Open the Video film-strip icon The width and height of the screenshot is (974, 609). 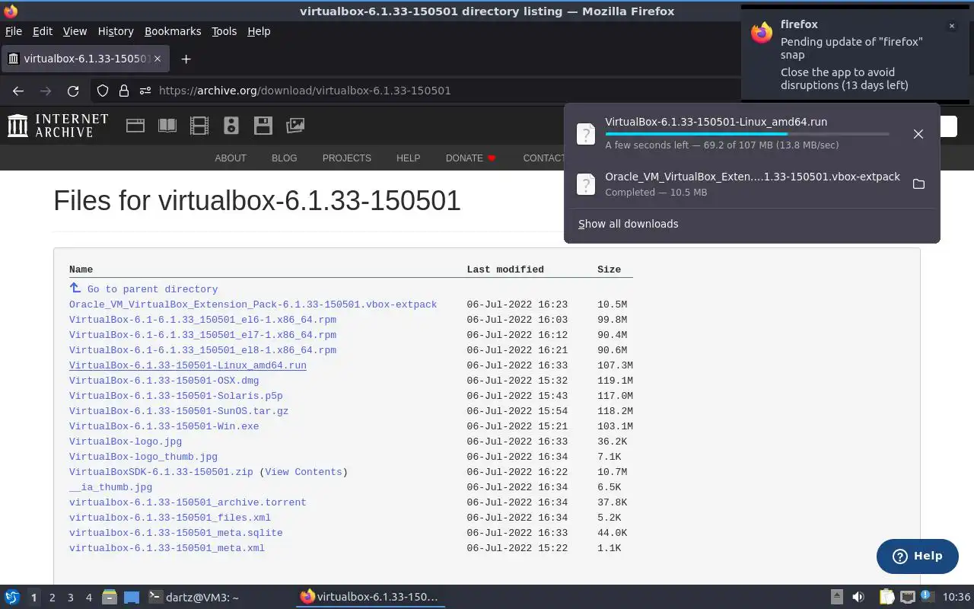(x=199, y=126)
